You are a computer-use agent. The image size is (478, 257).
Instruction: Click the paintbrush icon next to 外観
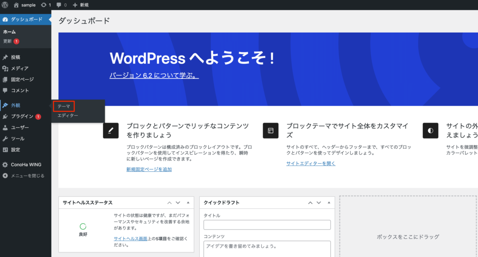(x=5, y=105)
